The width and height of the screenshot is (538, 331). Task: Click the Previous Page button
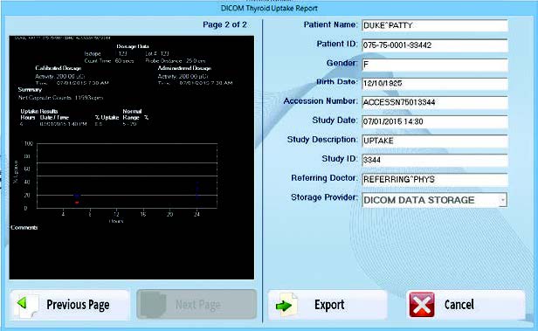[x=70, y=305]
